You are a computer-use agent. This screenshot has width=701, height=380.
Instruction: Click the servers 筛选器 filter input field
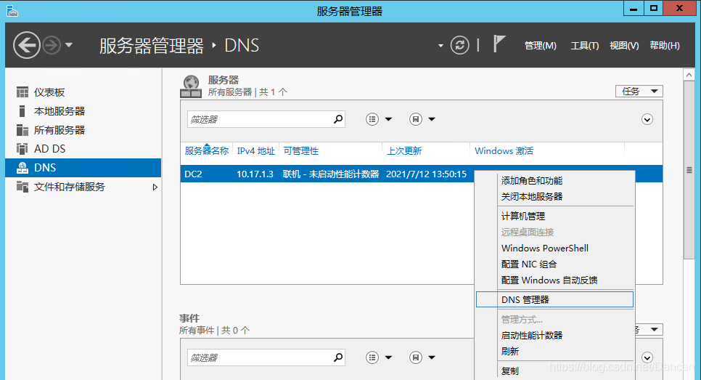point(258,119)
